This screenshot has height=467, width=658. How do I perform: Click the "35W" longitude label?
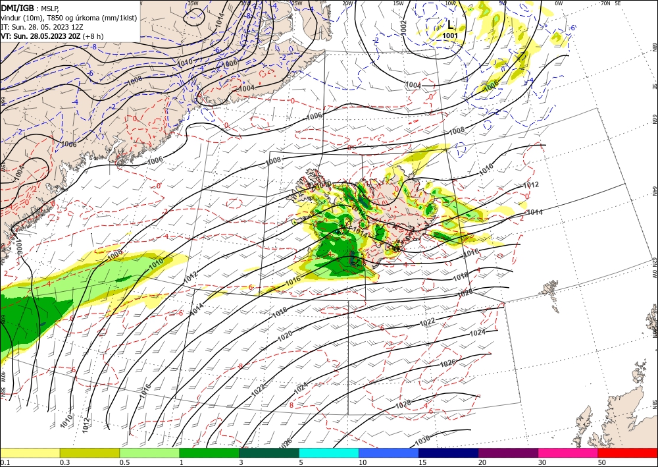pyautogui.click(x=193, y=3)
